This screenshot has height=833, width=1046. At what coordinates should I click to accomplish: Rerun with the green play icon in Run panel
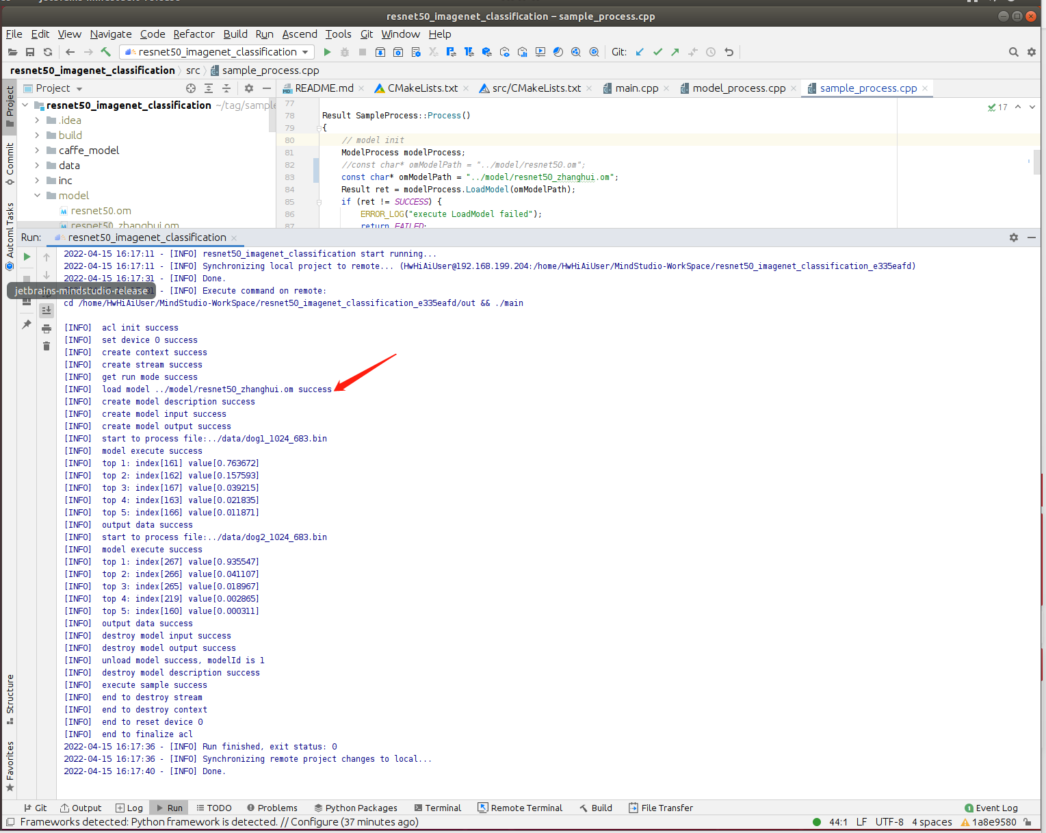click(x=27, y=257)
